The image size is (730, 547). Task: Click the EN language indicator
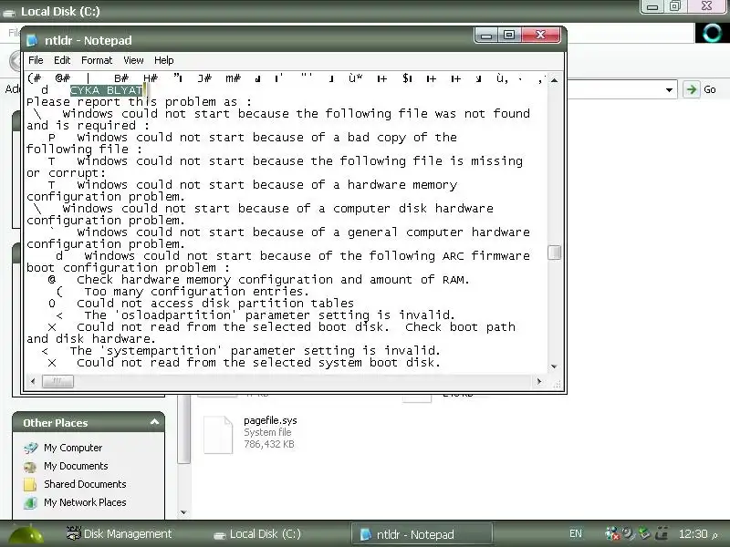[576, 534]
